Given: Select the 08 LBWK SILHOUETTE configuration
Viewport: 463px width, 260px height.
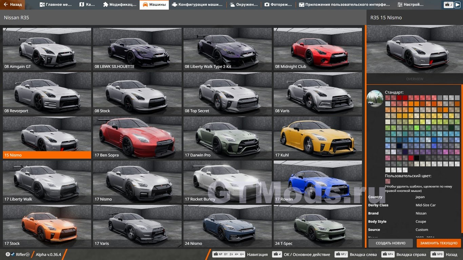Looking at the screenshot, I should (x=137, y=49).
